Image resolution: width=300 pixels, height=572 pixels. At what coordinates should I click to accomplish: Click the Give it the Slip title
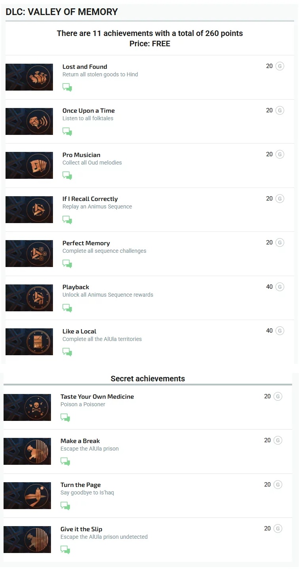coord(81,529)
